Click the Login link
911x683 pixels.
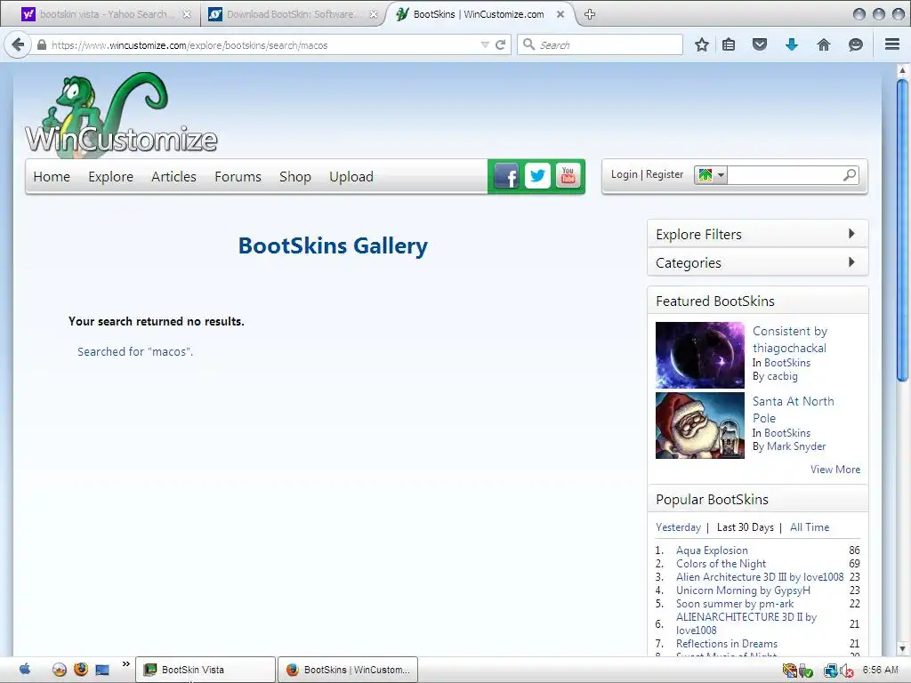click(624, 174)
